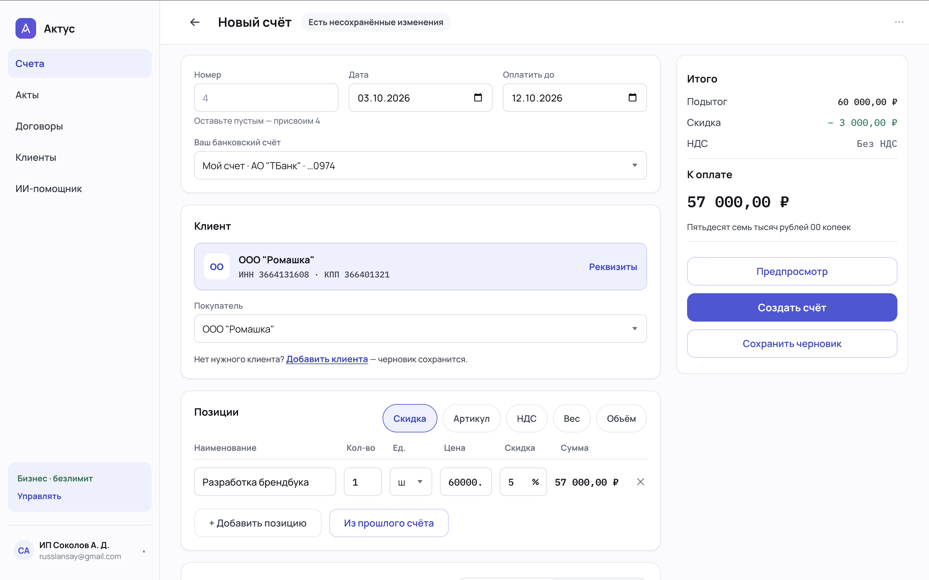Click the Наименование field Разработка брендбука

pos(265,482)
